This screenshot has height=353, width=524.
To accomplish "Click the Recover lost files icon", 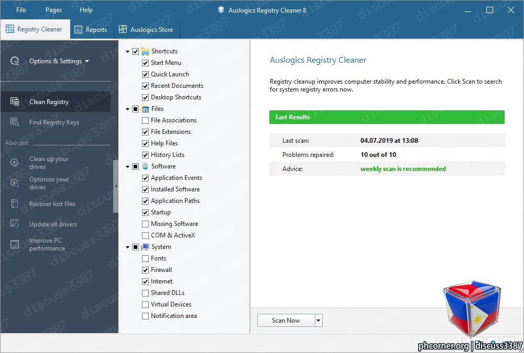I will (15, 203).
